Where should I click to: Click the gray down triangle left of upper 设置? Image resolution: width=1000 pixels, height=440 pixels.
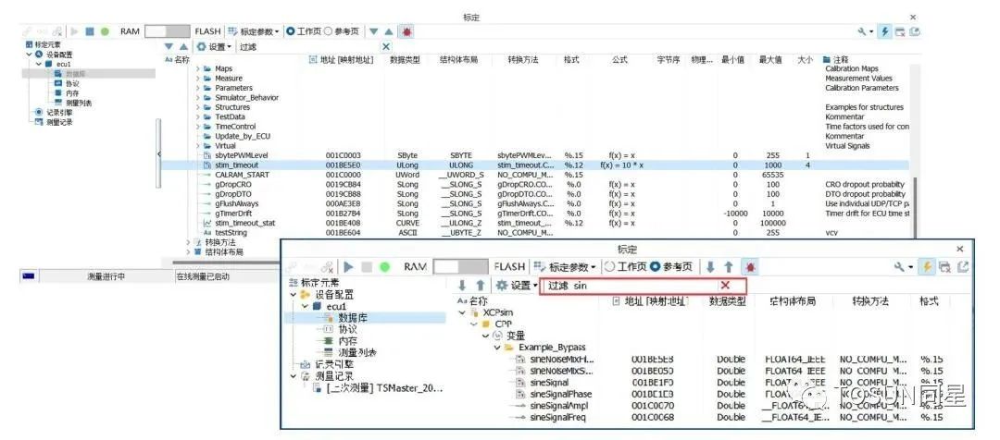click(x=169, y=46)
